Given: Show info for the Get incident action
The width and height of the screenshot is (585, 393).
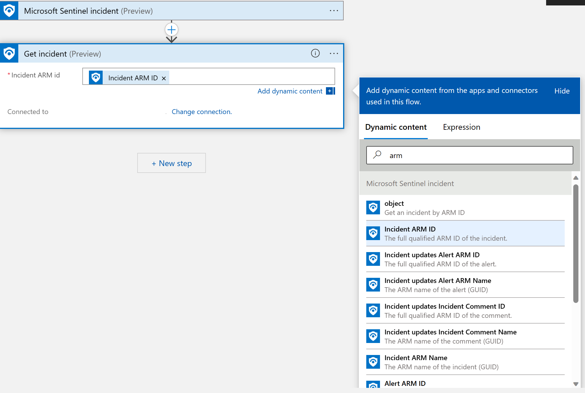Looking at the screenshot, I should [315, 53].
